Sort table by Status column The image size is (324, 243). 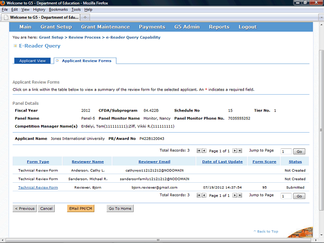tap(295, 162)
